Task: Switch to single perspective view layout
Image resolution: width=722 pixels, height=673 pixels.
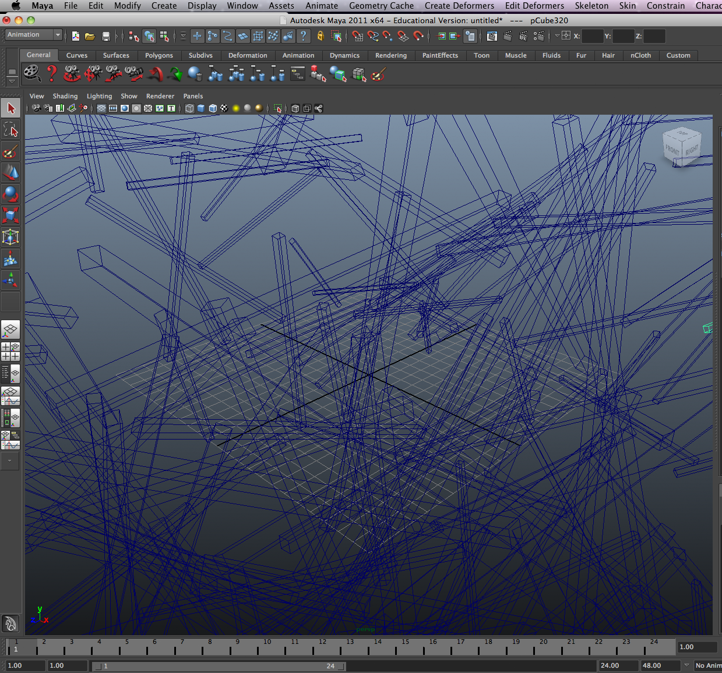Action: pos(10,330)
